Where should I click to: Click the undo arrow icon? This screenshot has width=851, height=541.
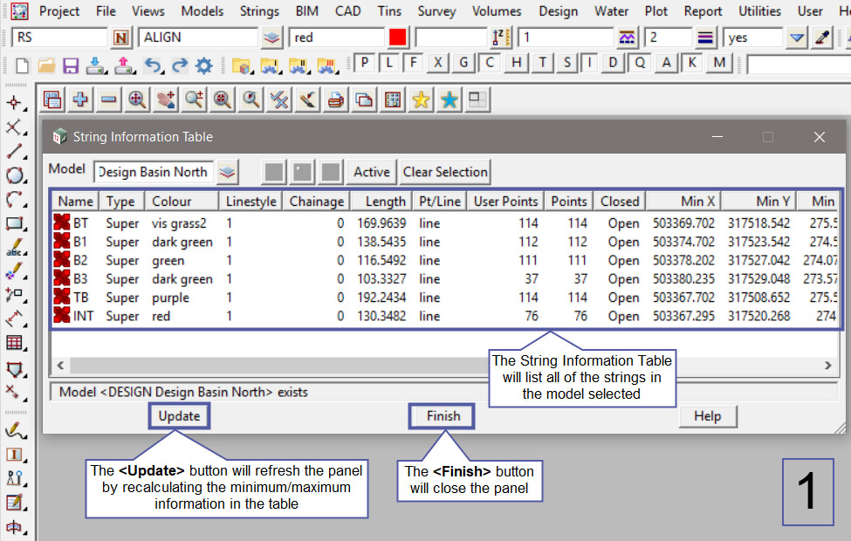tap(152, 65)
